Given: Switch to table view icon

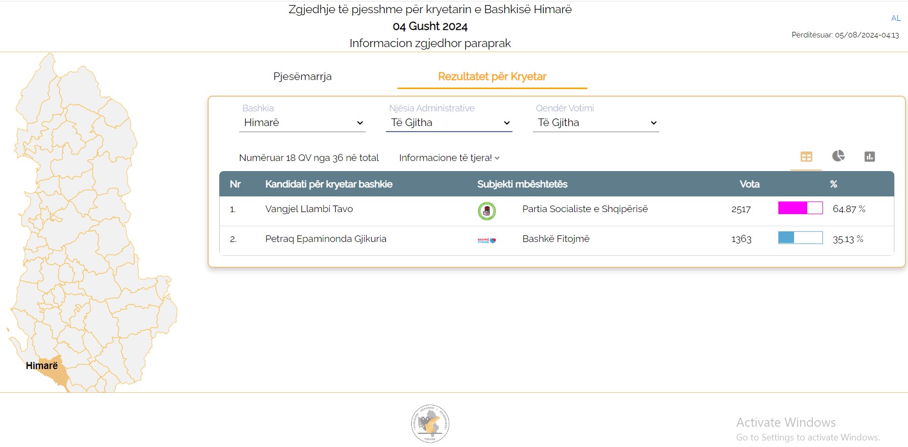Looking at the screenshot, I should click(x=806, y=157).
